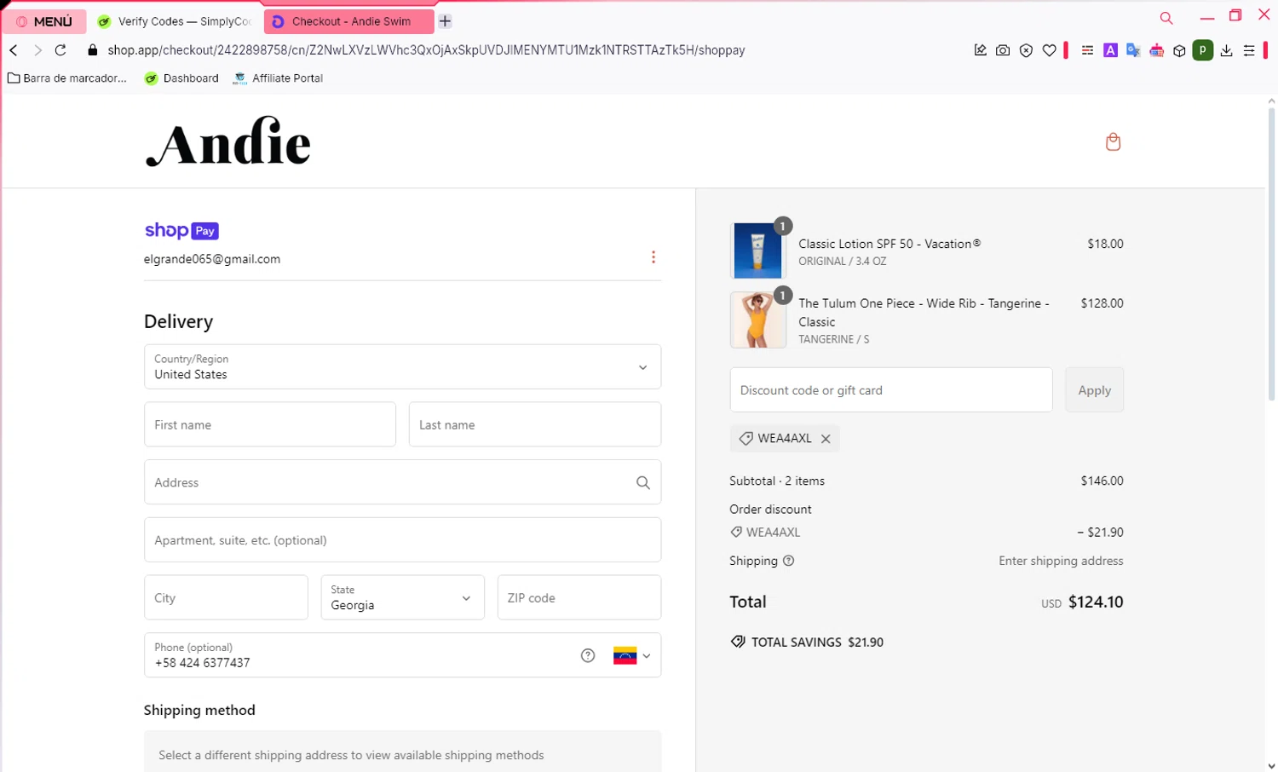Open the three-dot menu beside the email
The width and height of the screenshot is (1278, 772).
pos(653,257)
